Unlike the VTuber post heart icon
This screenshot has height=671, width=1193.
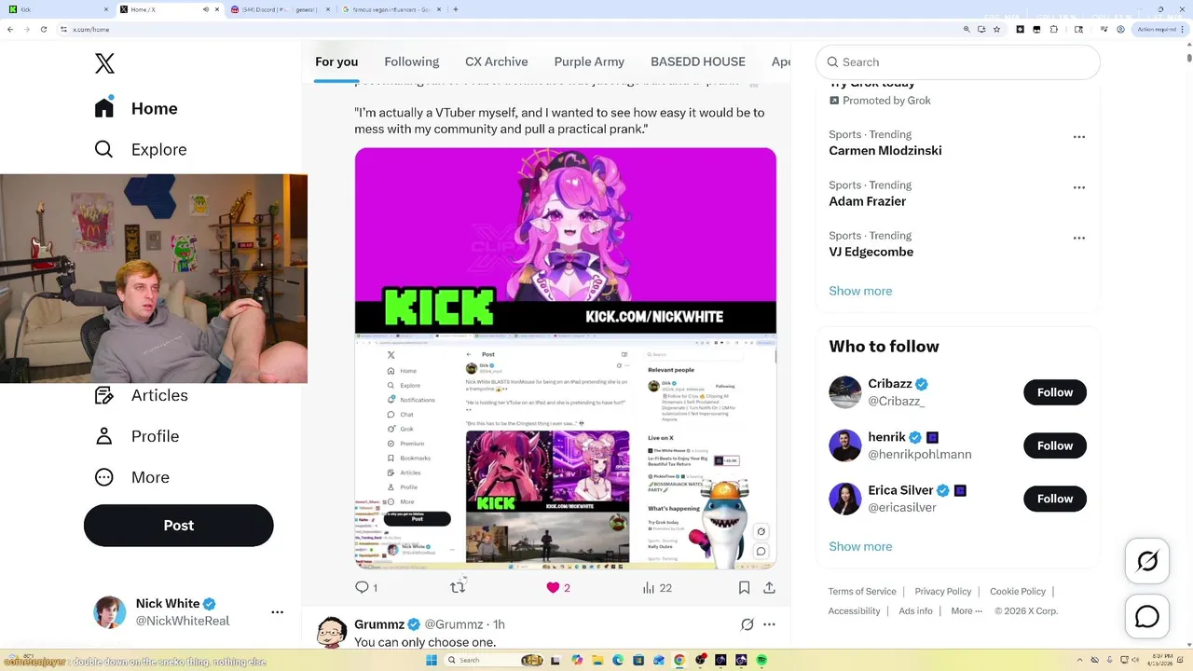553,587
